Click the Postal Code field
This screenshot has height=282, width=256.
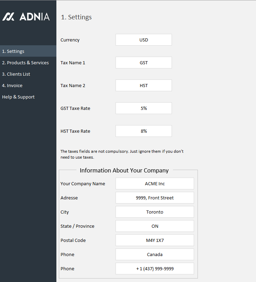[155, 240]
